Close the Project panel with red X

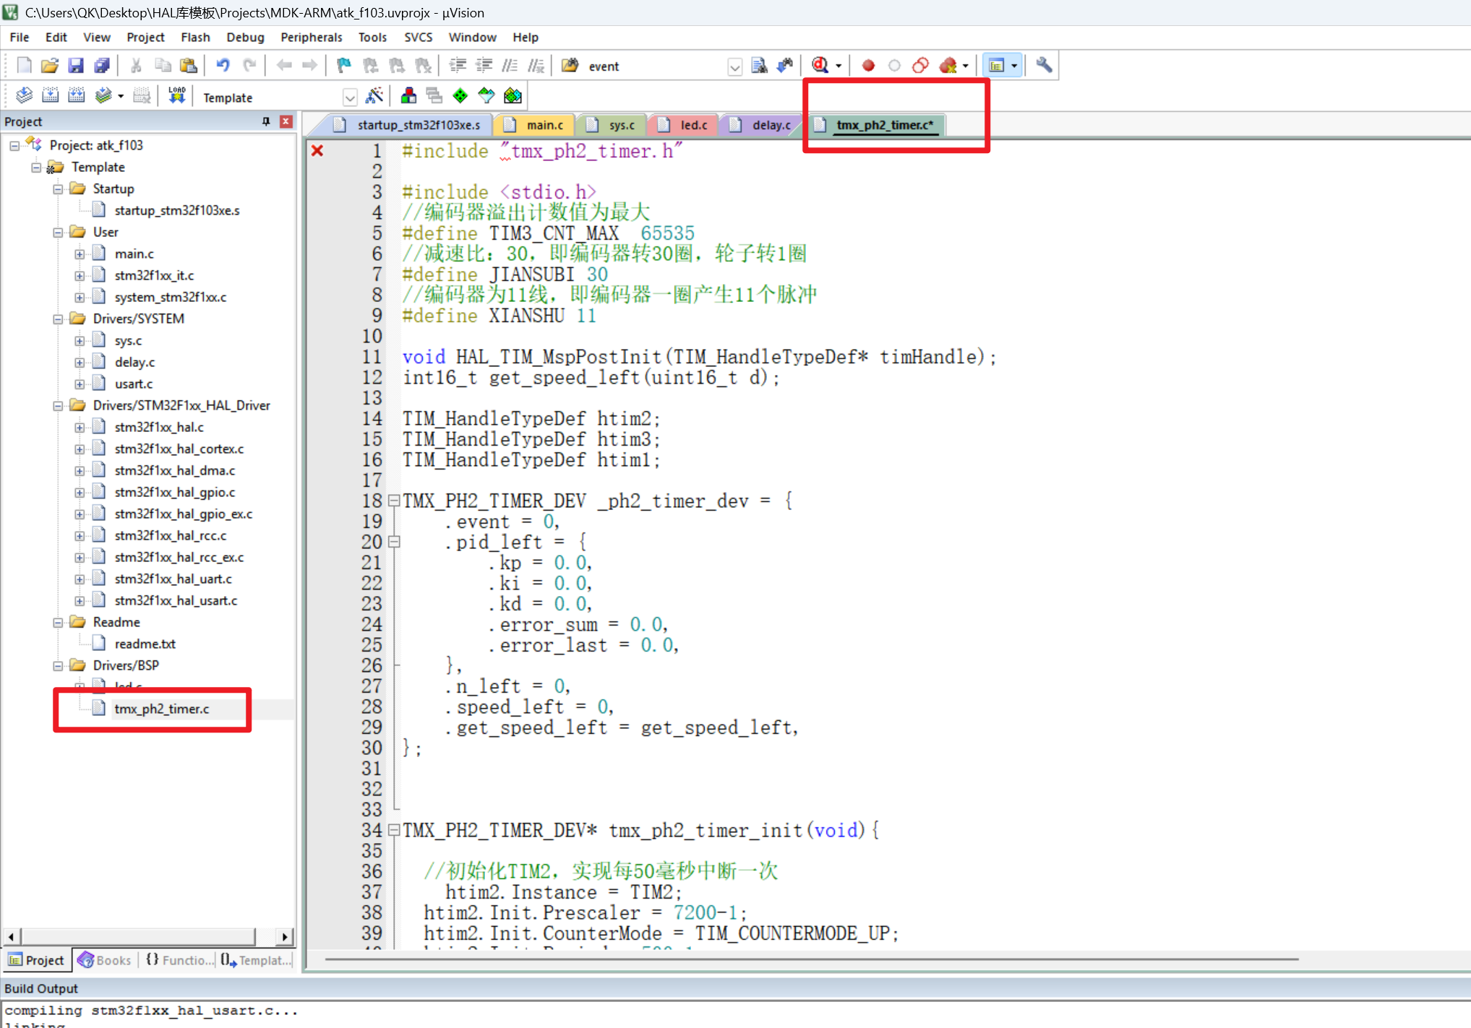(286, 121)
